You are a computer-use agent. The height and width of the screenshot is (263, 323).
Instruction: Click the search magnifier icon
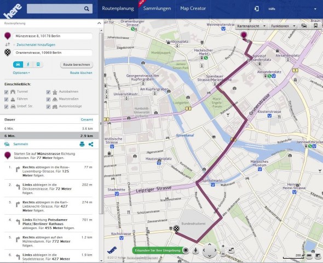pyautogui.click(x=86, y=9)
